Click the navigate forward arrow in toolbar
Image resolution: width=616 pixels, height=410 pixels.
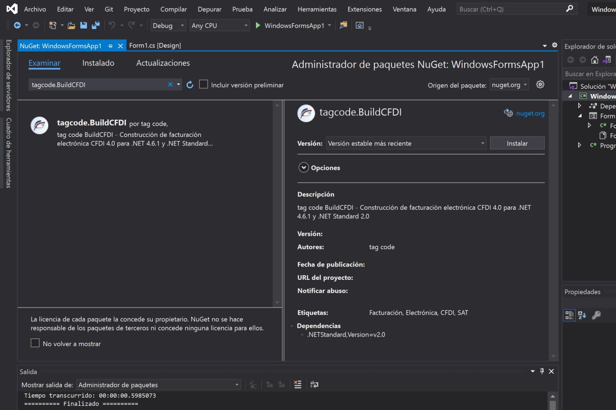[36, 25]
